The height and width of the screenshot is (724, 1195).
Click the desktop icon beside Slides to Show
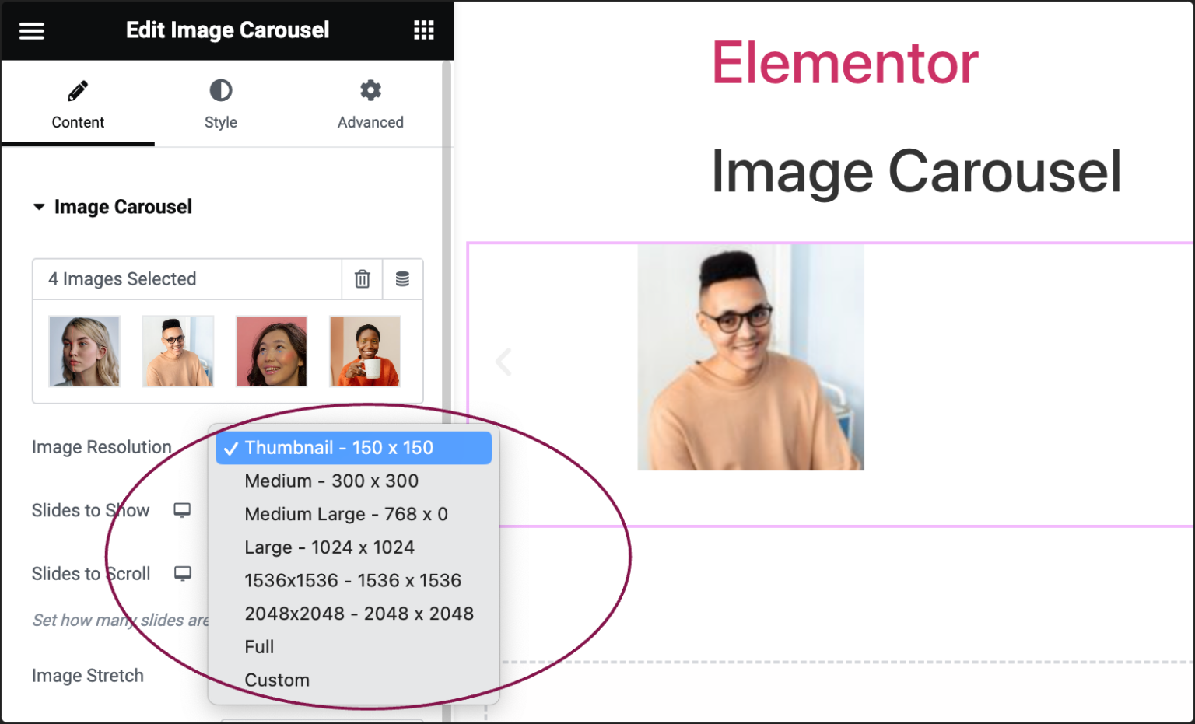tap(182, 510)
